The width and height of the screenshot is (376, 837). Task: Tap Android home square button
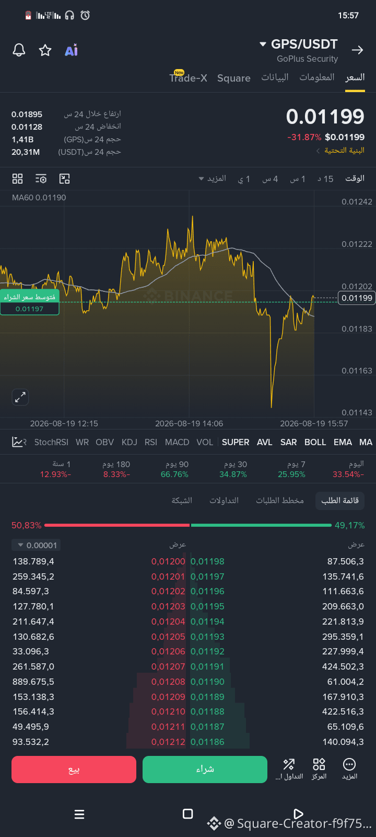[188, 814]
